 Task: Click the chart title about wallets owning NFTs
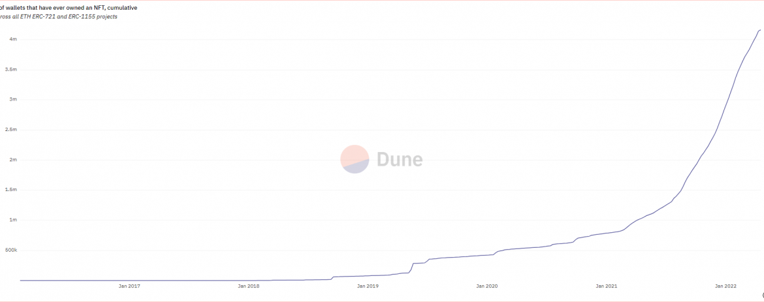68,8
